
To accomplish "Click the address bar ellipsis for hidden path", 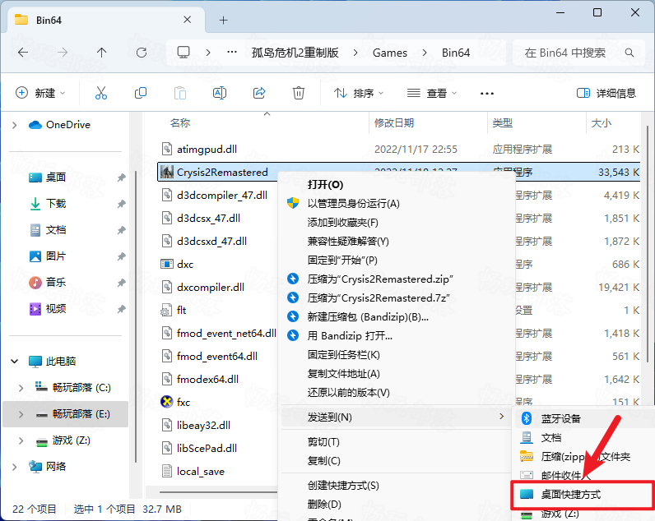I will pos(232,53).
